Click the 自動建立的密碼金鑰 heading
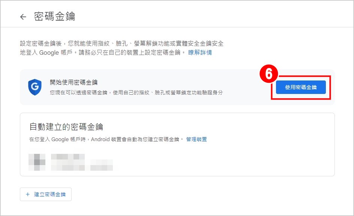 coord(66,127)
